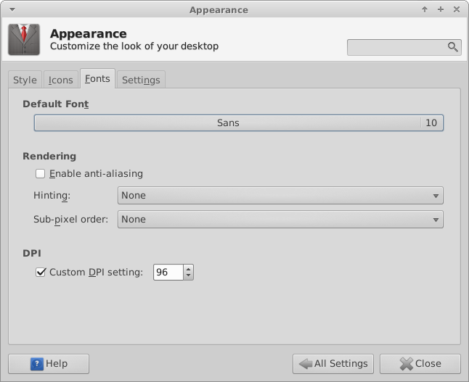Screen dimensions: 469x382
Task: Roll up window using the up-arrow button
Action: 425,9
